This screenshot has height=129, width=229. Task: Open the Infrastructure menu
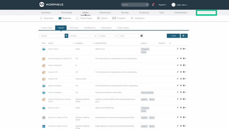point(105,13)
